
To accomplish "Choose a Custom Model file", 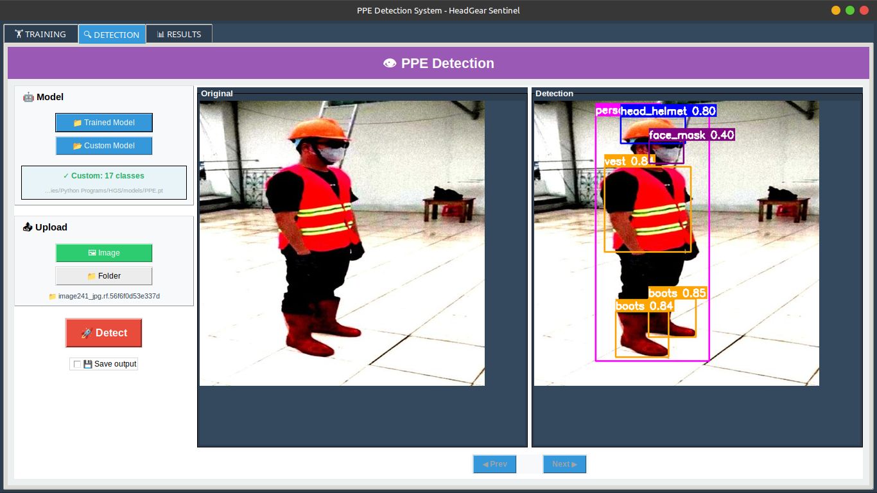I will click(x=104, y=146).
